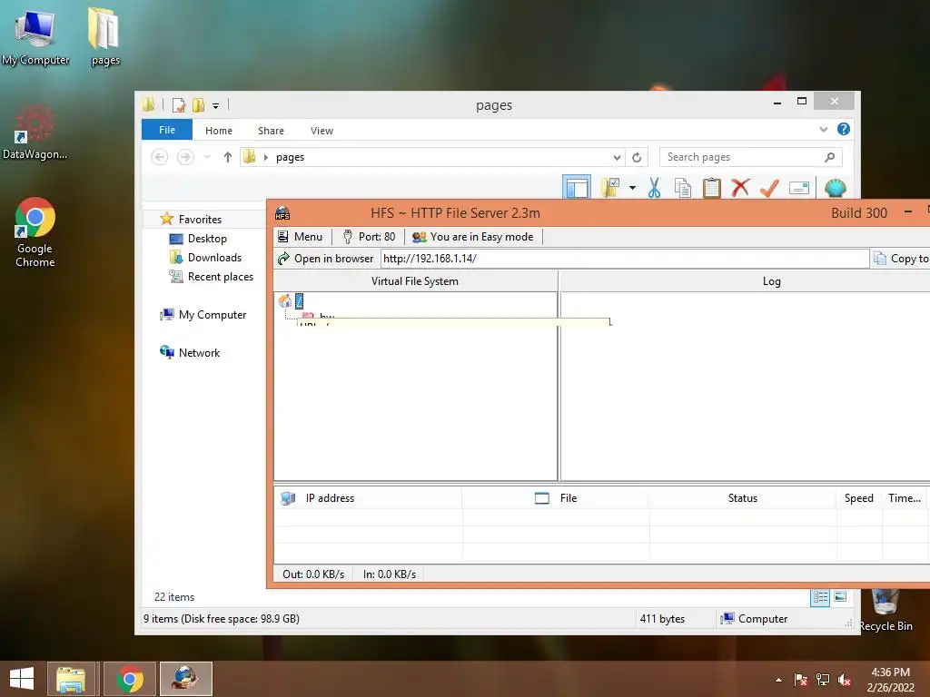Click the red X Delete icon
The image size is (930, 697).
740,188
